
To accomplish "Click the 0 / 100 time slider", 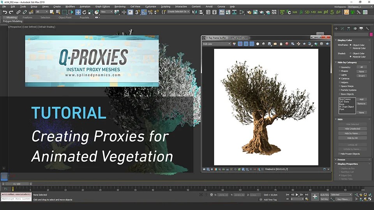I will (x=17, y=184).
